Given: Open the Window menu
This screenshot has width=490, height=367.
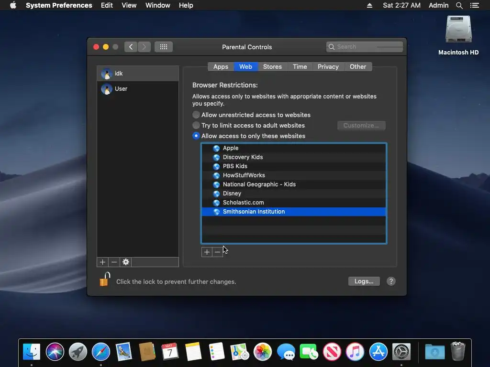Looking at the screenshot, I should coord(158,5).
